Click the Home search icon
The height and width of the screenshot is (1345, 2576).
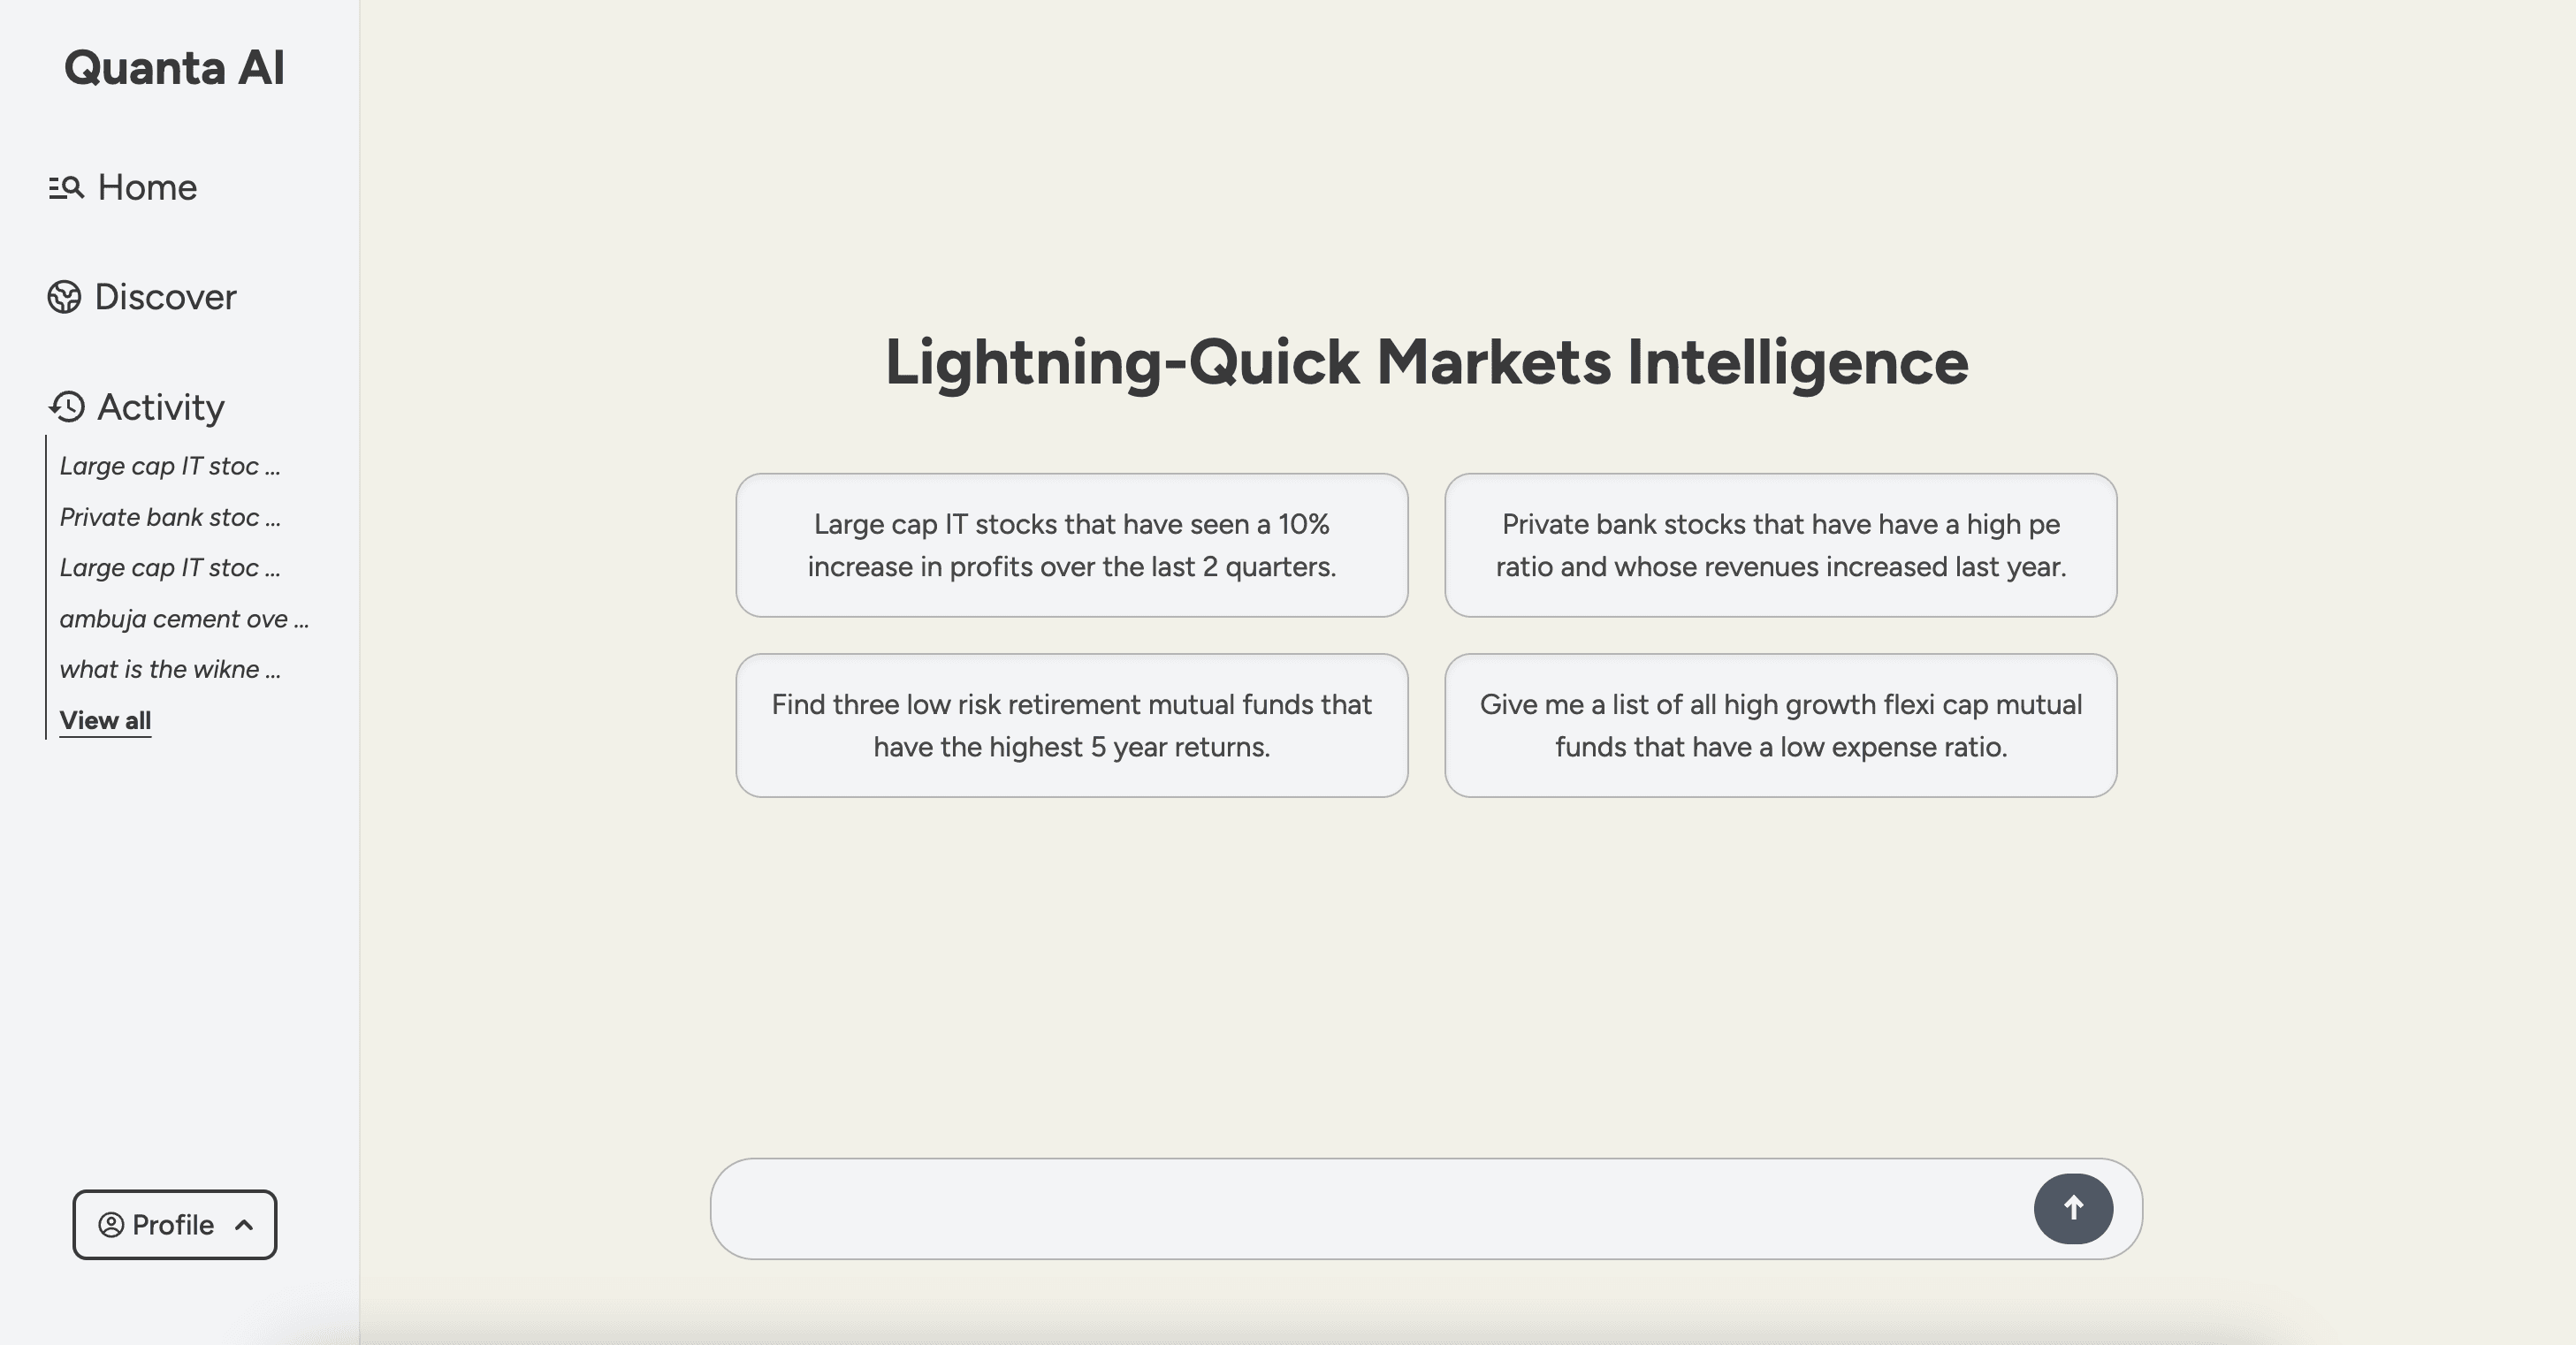66,187
